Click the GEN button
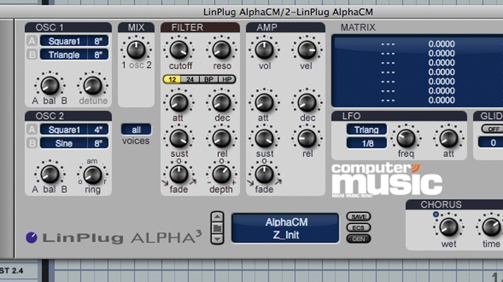The height and width of the screenshot is (282, 503). (359, 238)
